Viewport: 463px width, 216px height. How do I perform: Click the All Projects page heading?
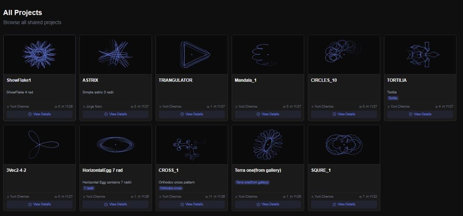click(22, 13)
